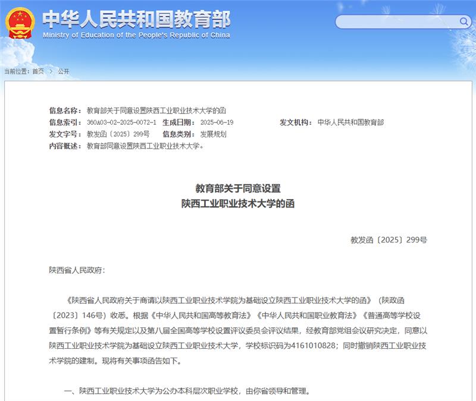Click the 发文机构 value 中华人民共和国教育部

[350, 122]
